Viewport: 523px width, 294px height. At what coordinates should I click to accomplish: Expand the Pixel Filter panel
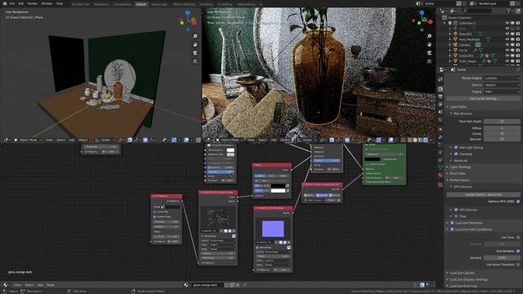tap(458, 174)
